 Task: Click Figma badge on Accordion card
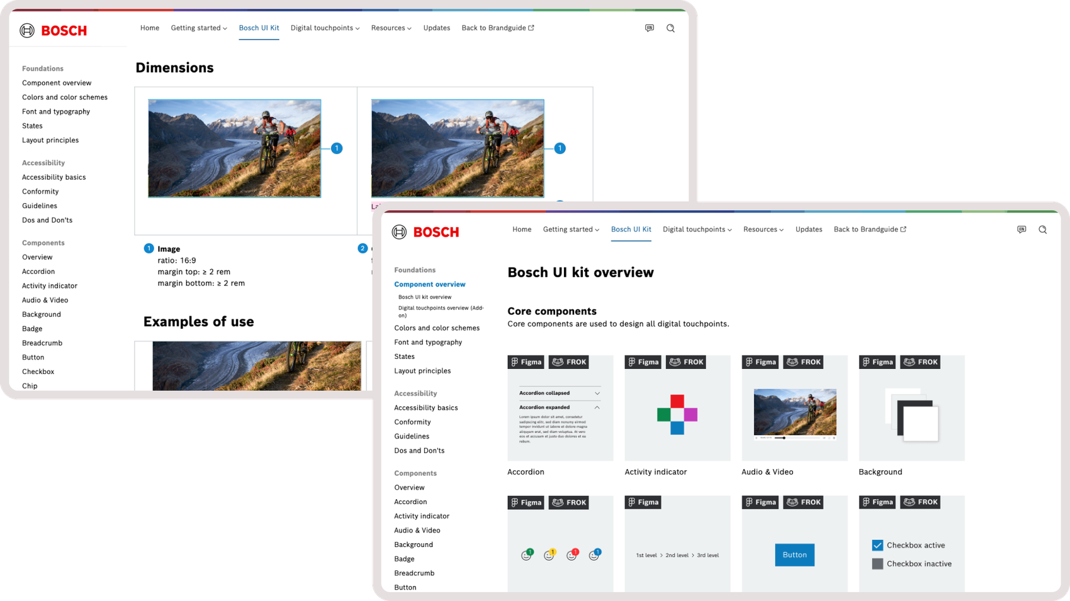tap(526, 362)
